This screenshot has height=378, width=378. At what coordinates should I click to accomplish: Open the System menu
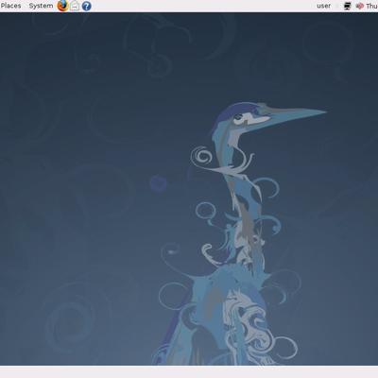(x=41, y=6)
